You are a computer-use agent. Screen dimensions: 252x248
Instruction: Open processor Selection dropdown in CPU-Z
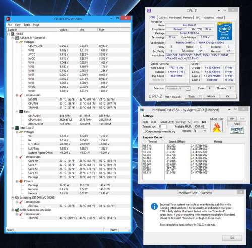point(178,88)
